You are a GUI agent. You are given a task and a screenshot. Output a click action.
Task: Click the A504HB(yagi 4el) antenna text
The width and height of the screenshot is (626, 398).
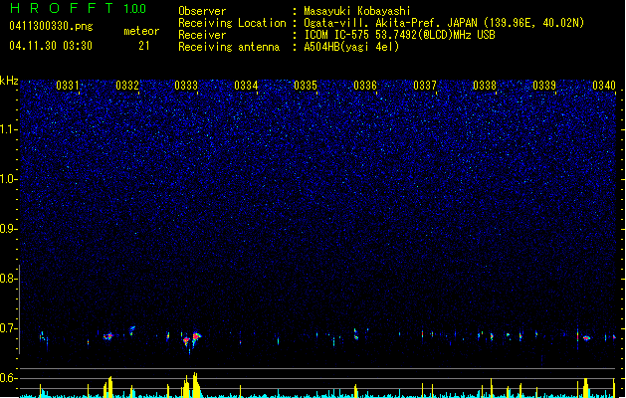(351, 47)
